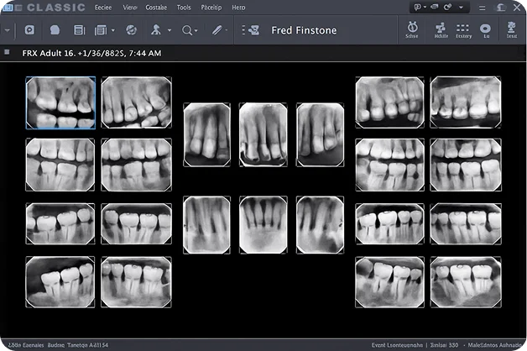Expand the dropdown arrow after the sync icon
Viewport: 527px width, 351px height.
462,7
